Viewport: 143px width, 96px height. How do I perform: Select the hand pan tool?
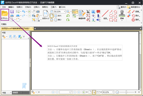34,12
